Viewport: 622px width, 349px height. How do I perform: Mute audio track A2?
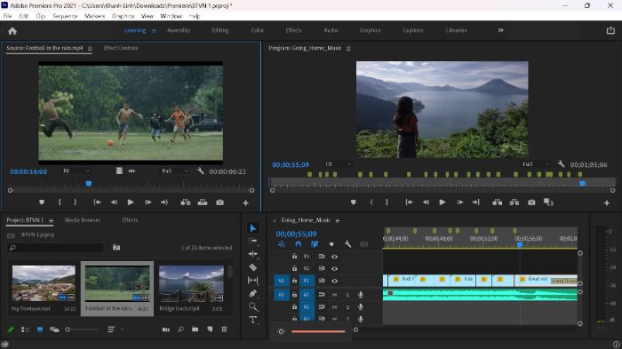click(334, 307)
